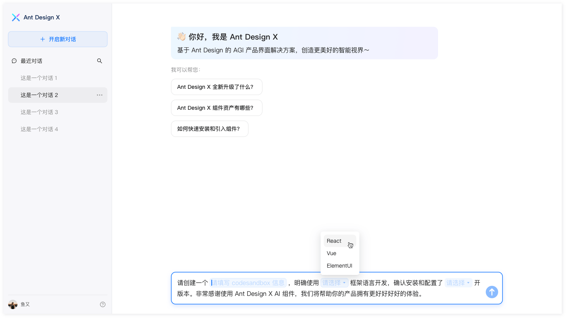Viewport: 566px width, 318px height.
Task: Click the Ant Design X title text in sidebar
Action: click(42, 17)
